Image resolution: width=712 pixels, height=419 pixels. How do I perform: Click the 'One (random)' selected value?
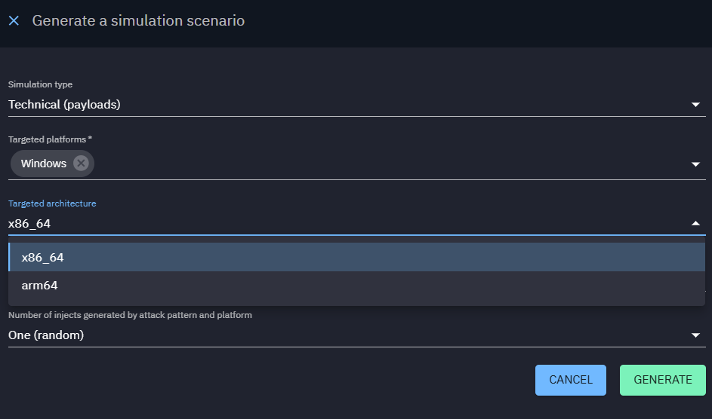46,335
